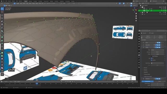
Task: Select the Add Cube tool
Action: click(x=2, y=34)
